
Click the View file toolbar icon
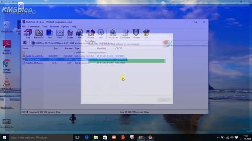59,34
